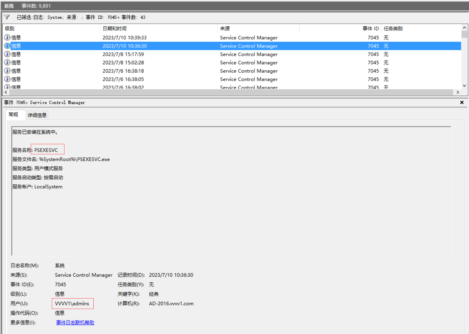This screenshot has width=469, height=334.
Task: Open the 事件日志联机帮助 link
Action: tap(75, 322)
